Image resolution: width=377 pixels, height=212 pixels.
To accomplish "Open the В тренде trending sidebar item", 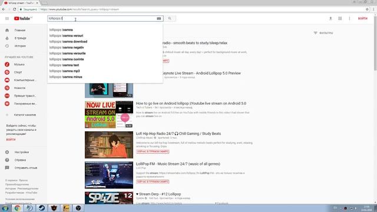I will pyautogui.click(x=24, y=38).
